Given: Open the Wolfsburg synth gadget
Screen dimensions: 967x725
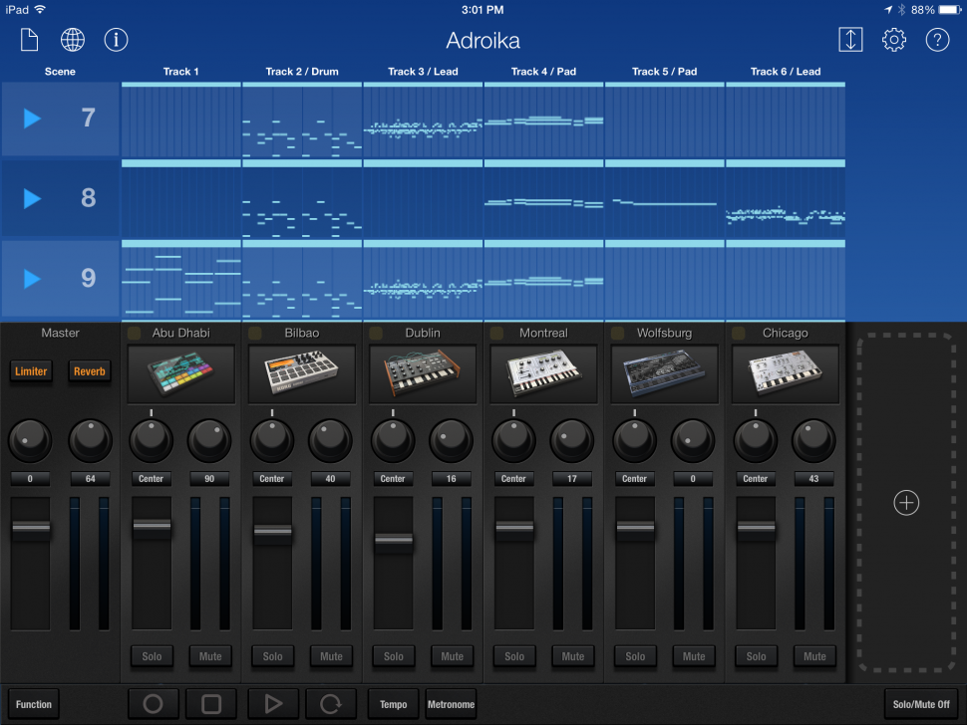Looking at the screenshot, I should coord(664,373).
